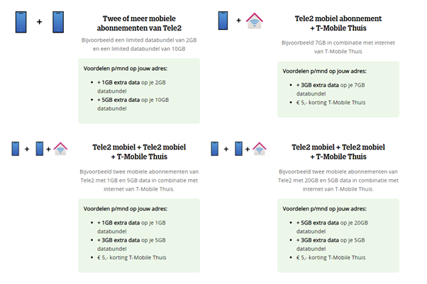The height and width of the screenshot is (284, 427).
Task: Click the wifi house icon in the 1GB and 5GB offer
Action: [x=60, y=149]
